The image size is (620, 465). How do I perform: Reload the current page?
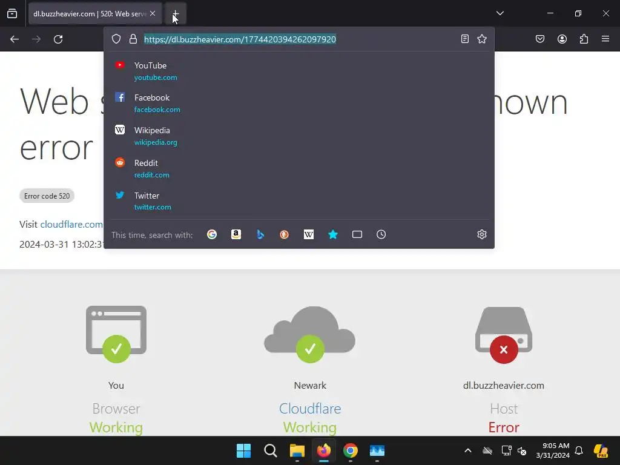(x=58, y=39)
